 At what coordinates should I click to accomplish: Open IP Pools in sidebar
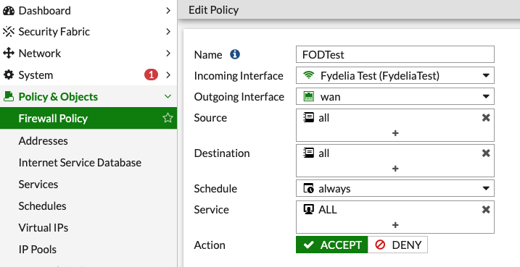pos(38,249)
